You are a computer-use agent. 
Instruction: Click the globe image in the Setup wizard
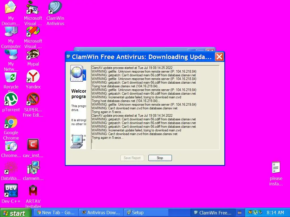(x=76, y=73)
